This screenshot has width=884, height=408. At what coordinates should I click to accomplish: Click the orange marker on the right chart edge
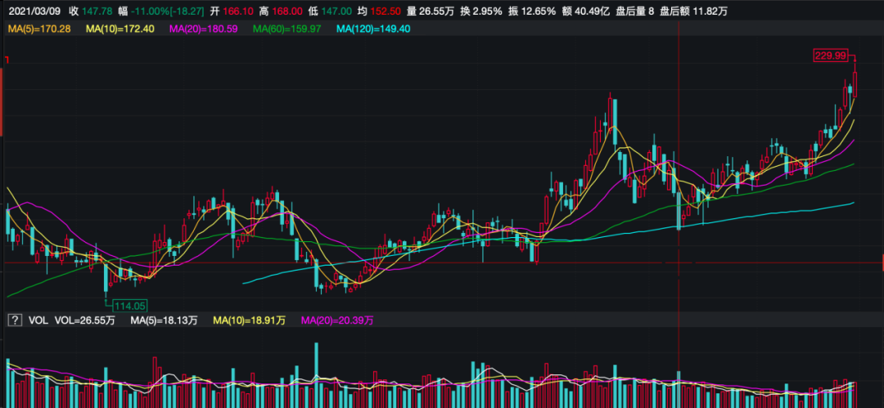click(x=882, y=262)
